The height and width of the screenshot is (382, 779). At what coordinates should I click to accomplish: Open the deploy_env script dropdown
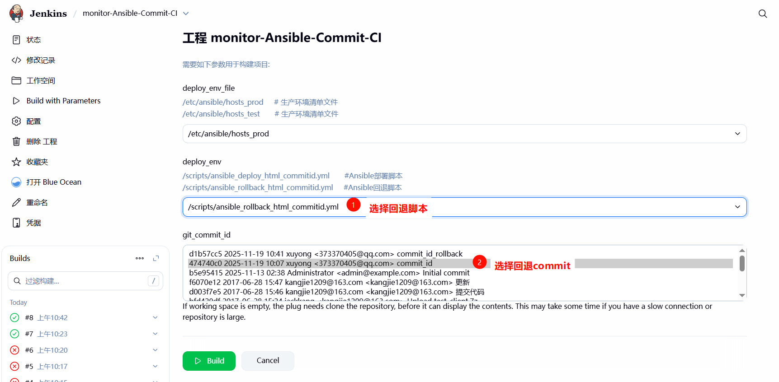(x=464, y=207)
